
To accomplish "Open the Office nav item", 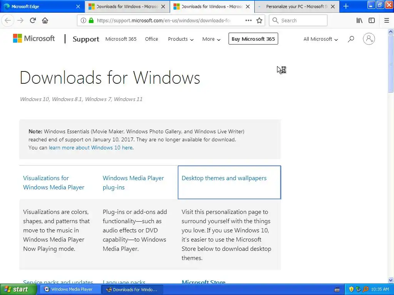I will click(x=152, y=39).
